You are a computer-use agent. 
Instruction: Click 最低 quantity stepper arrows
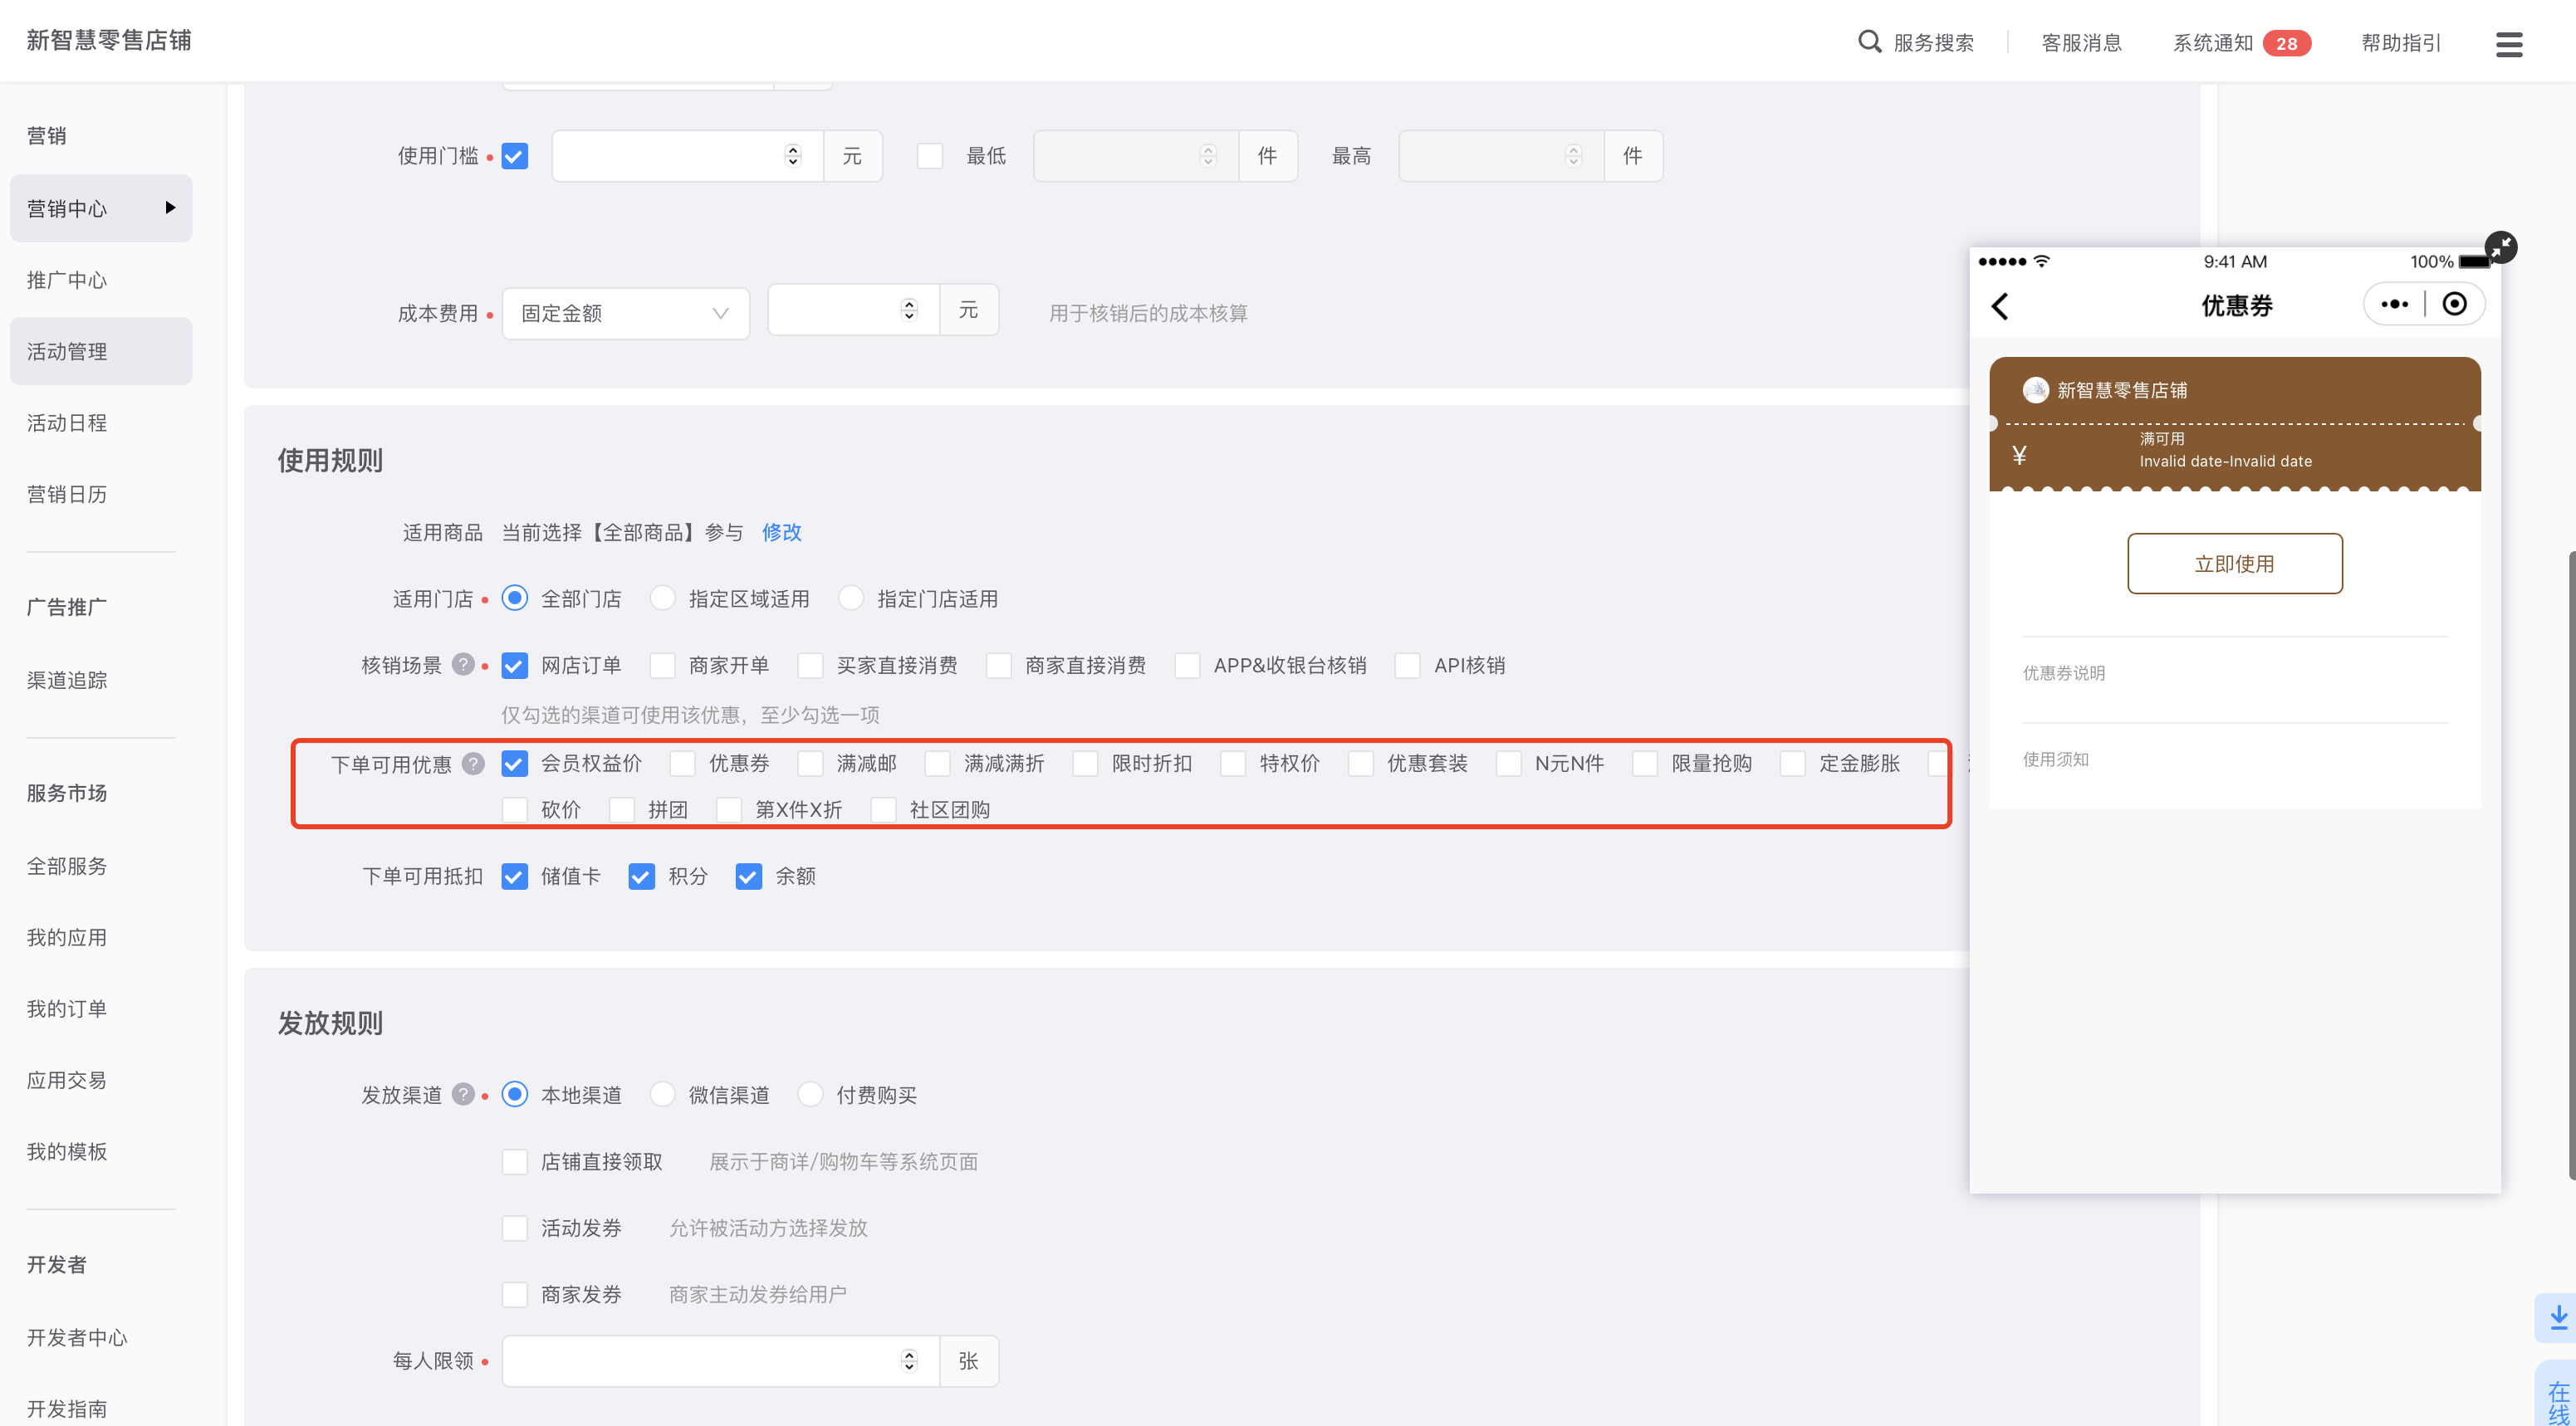point(1208,156)
